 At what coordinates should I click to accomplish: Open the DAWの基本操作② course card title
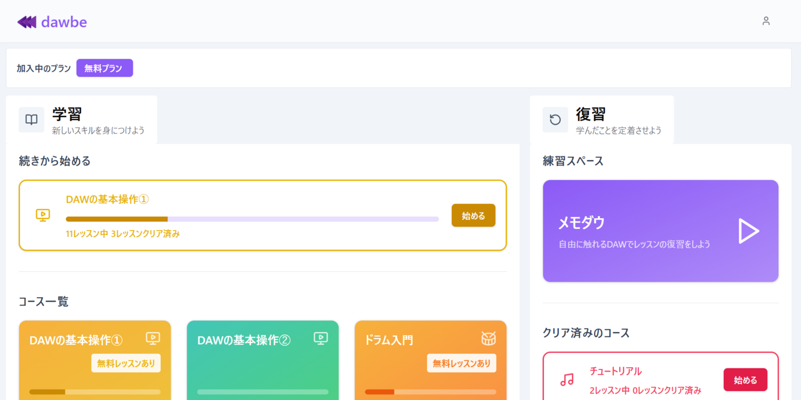[244, 340]
